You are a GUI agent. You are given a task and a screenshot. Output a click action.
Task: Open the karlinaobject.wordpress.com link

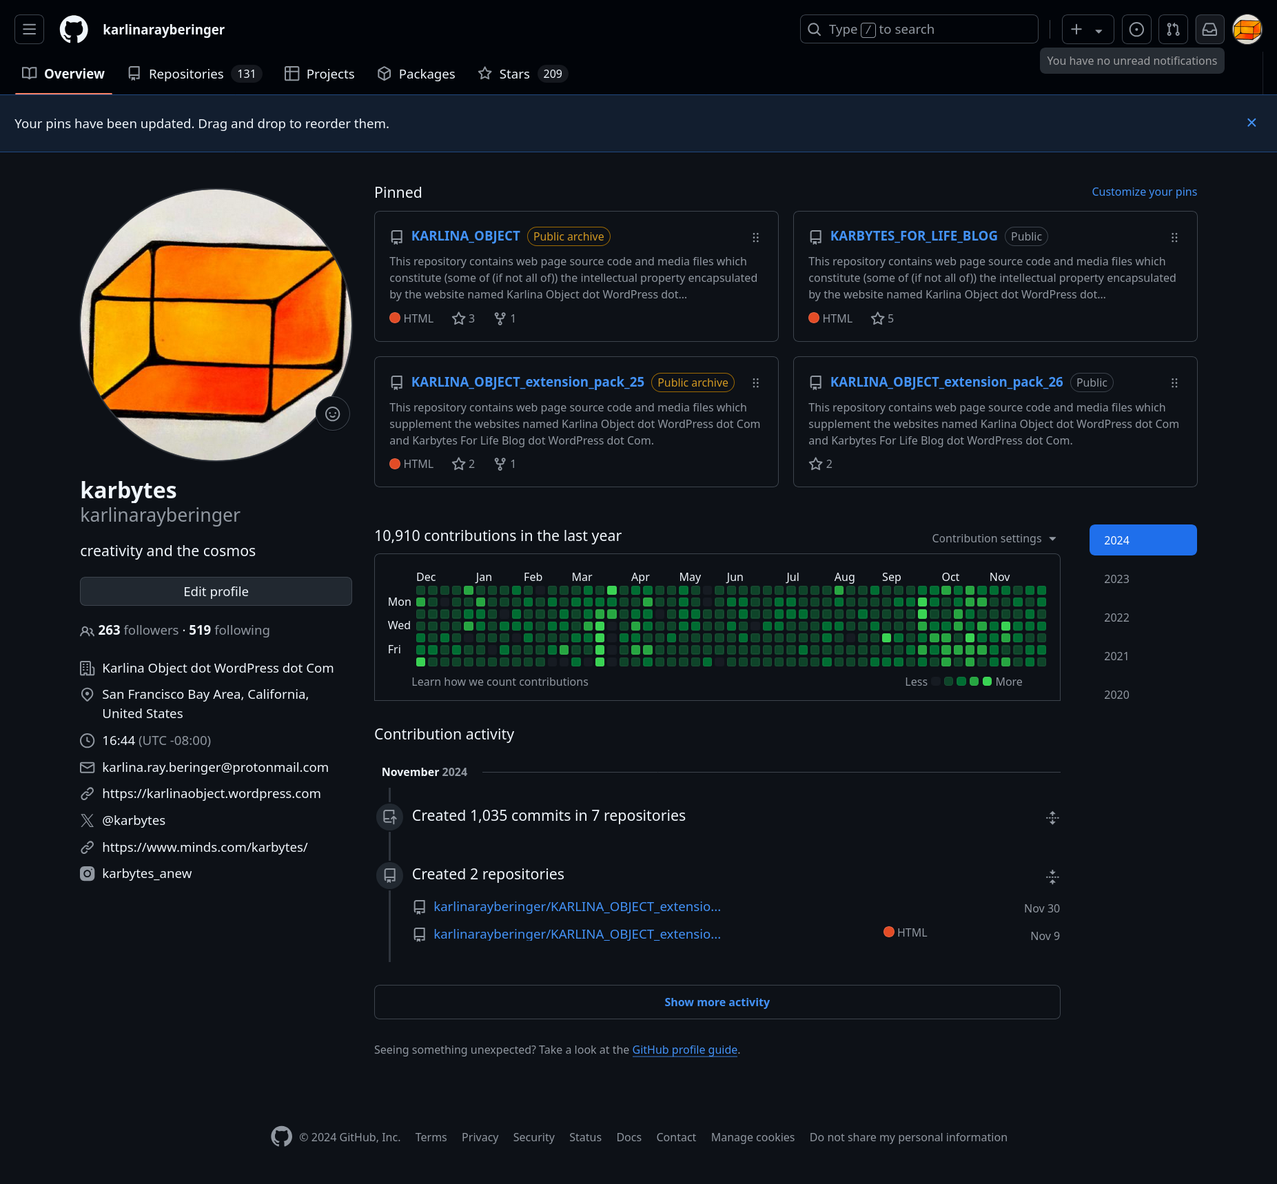point(211,793)
